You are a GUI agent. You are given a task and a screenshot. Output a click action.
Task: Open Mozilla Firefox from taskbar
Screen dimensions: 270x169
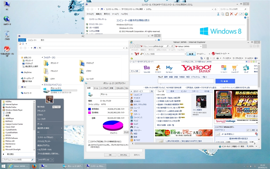coord(34,166)
